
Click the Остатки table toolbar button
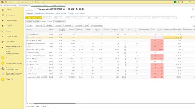[x=58, y=25]
